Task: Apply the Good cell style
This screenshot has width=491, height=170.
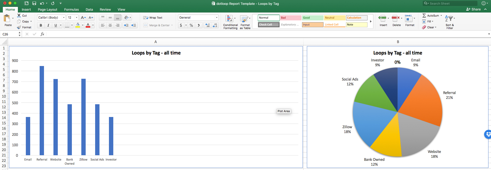Action: [x=313, y=18]
